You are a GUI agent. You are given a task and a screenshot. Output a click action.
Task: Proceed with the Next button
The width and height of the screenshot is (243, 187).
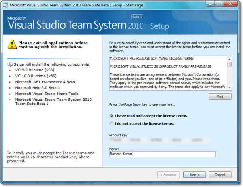pos(195,175)
